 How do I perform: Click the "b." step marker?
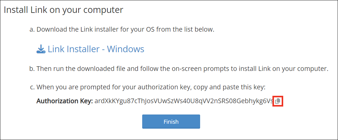32,68
